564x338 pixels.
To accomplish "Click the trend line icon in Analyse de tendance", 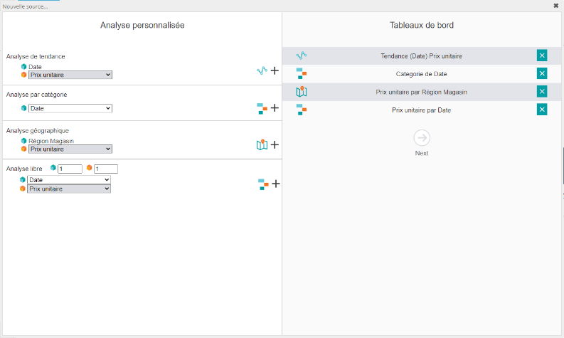I will point(262,70).
